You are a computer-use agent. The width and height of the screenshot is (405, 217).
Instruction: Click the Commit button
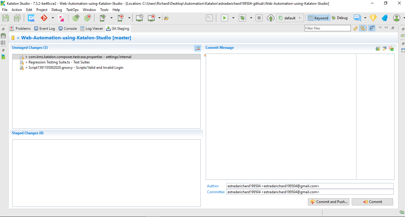click(x=372, y=202)
